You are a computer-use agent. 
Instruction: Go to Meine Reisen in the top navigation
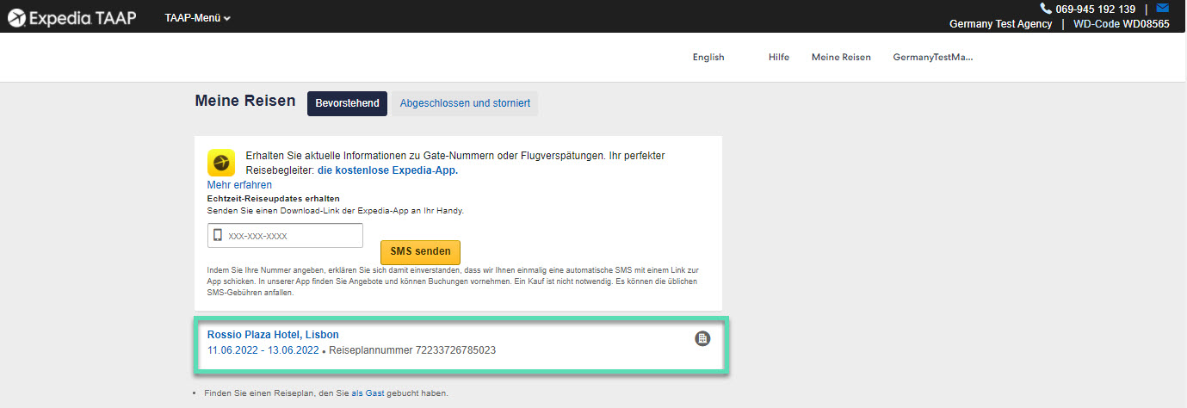(x=841, y=58)
